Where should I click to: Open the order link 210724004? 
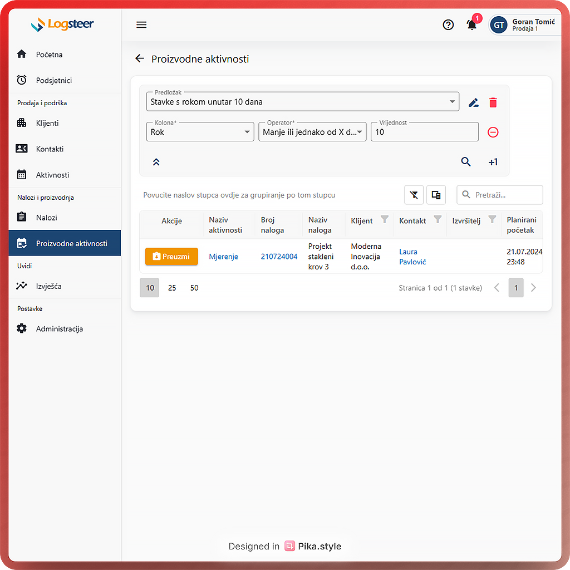coord(279,257)
